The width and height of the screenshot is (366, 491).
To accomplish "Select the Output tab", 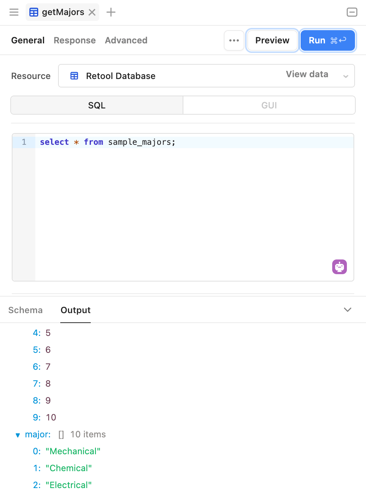I will [76, 310].
